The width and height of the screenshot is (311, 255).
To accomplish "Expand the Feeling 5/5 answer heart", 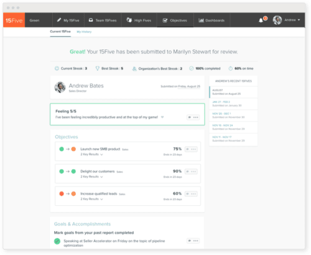I will point(162,117).
